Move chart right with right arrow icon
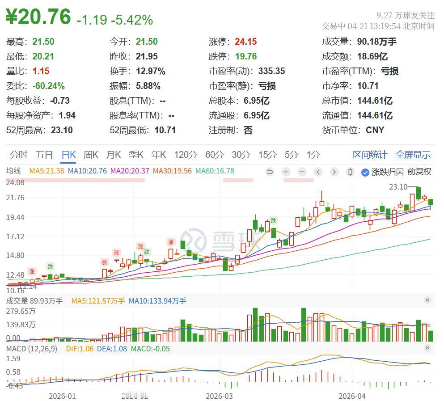 (x=334, y=172)
